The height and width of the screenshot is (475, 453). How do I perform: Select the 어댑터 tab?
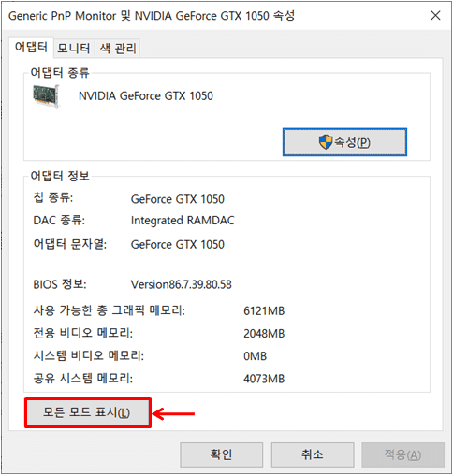[31, 48]
